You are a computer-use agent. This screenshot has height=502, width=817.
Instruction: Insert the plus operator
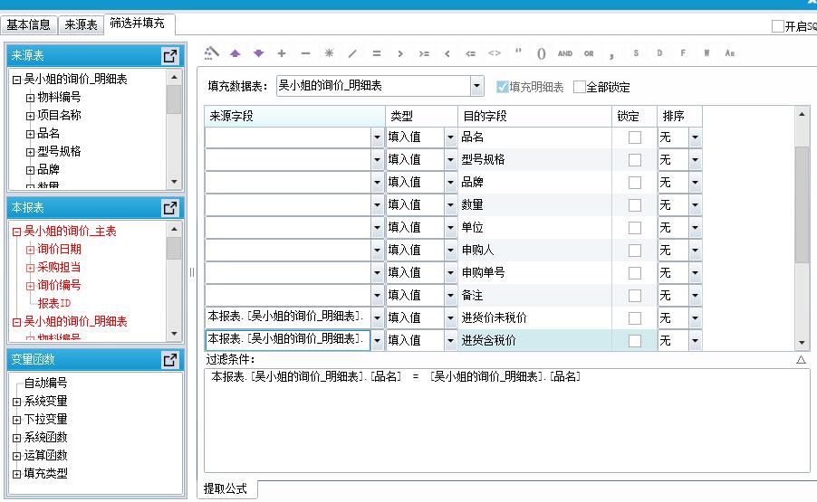(x=282, y=53)
